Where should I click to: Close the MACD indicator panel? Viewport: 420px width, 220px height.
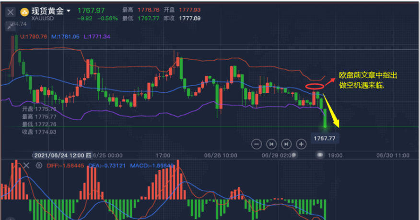(x=26, y=165)
